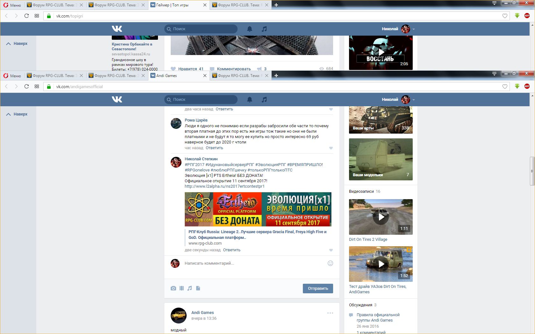
Task: Open notifications bell in the front Andi Games window
Action: (x=250, y=100)
